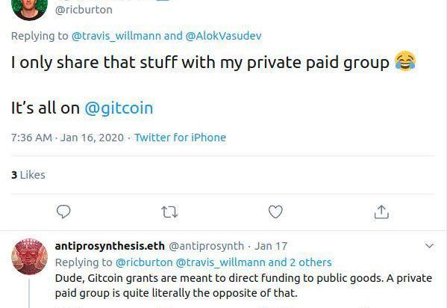Open the reply text about Gitcoin grants
Viewport: 447px width, 308px height.
pos(243,286)
